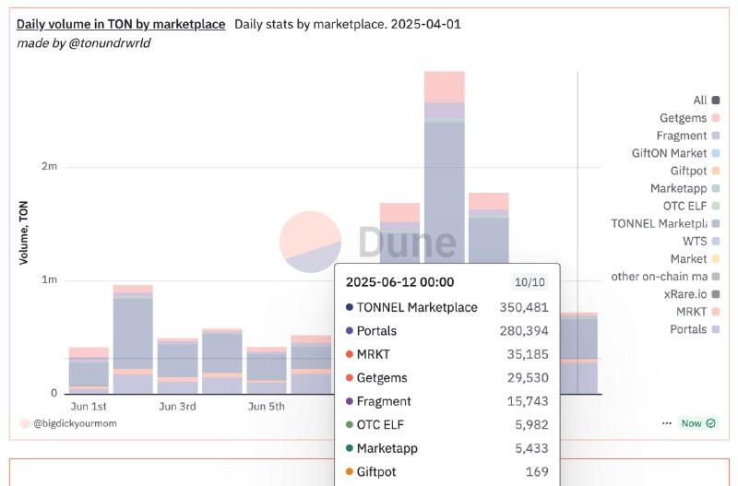Toggle the legend's Portals entry
Image resolution: width=738 pixels, height=486 pixels.
click(x=695, y=329)
